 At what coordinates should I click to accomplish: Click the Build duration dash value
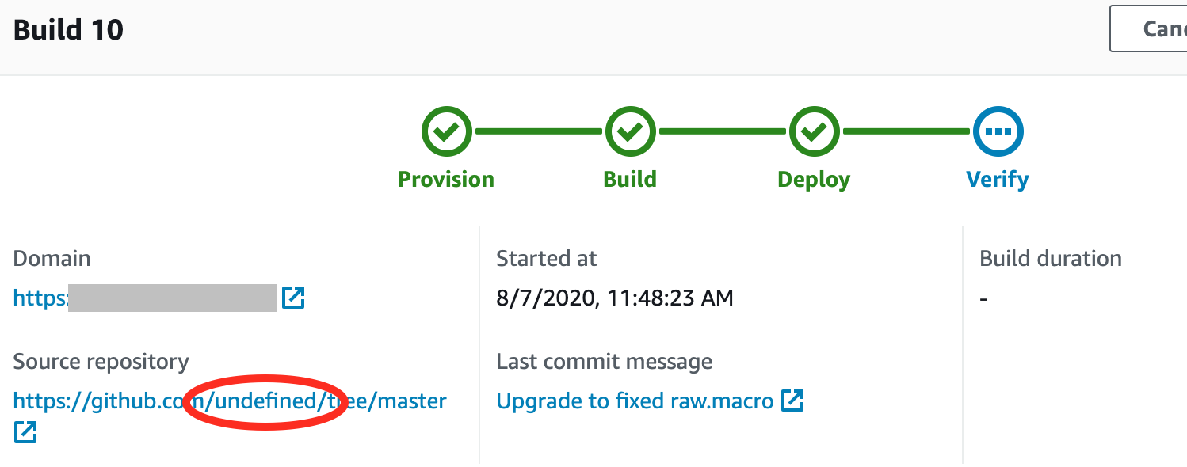tap(983, 298)
